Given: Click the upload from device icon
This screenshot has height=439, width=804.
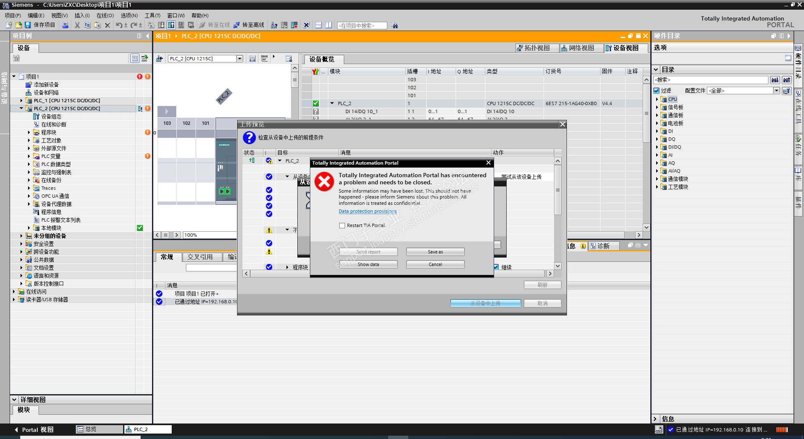Looking at the screenshot, I should click(171, 25).
